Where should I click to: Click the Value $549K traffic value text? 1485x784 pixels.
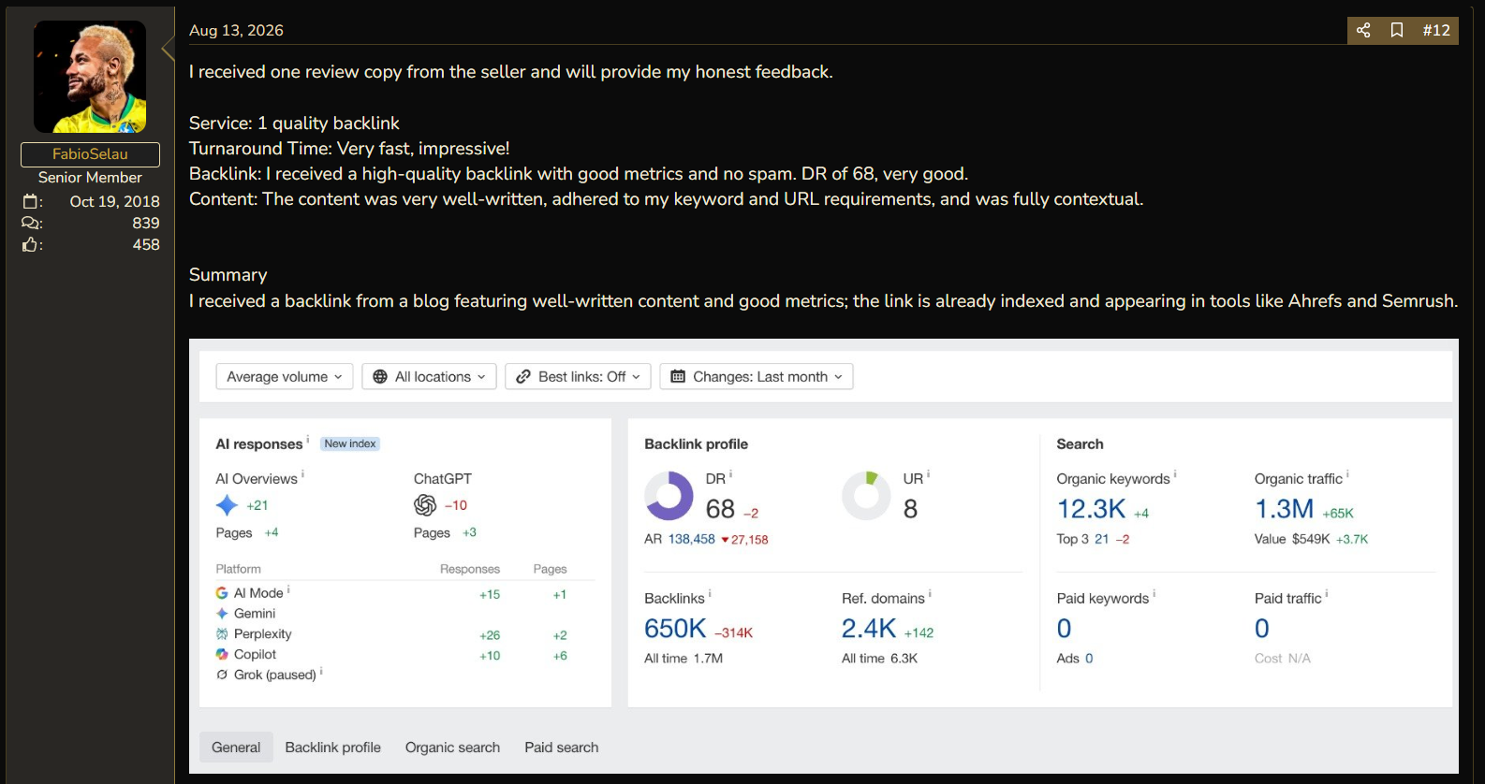tap(1292, 539)
